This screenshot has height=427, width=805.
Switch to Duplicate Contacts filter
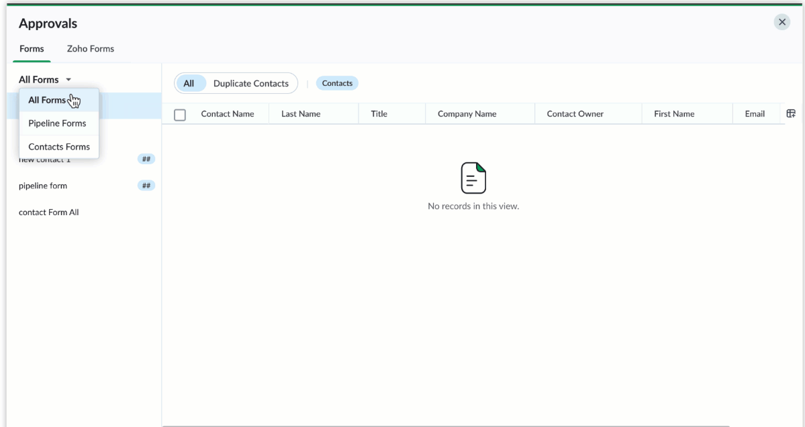tap(250, 84)
